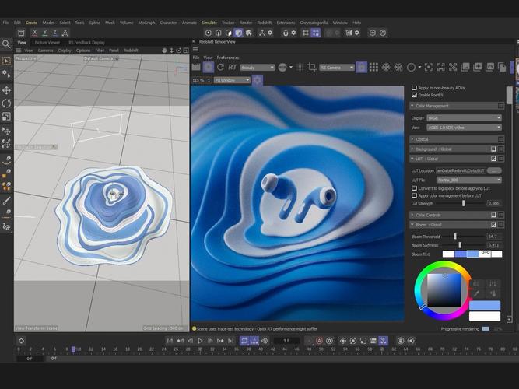The image size is (519, 389).
Task: Click frame 60 on the timeline ruler
Action: 381,349
